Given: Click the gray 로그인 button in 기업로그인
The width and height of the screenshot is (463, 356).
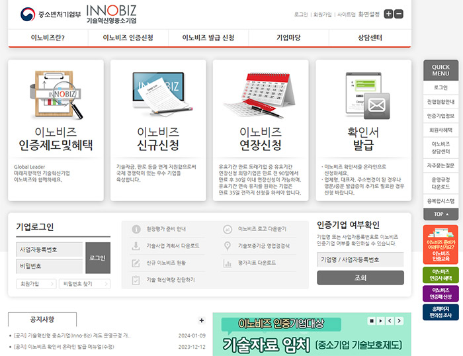Looking at the screenshot, I should (98, 258).
